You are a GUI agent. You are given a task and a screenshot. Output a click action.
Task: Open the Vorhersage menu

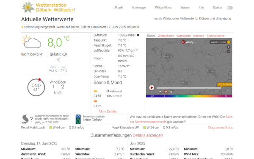[139, 8]
